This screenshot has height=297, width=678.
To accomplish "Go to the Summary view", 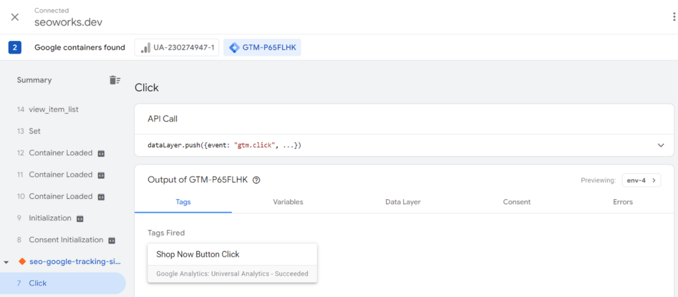I will point(34,80).
